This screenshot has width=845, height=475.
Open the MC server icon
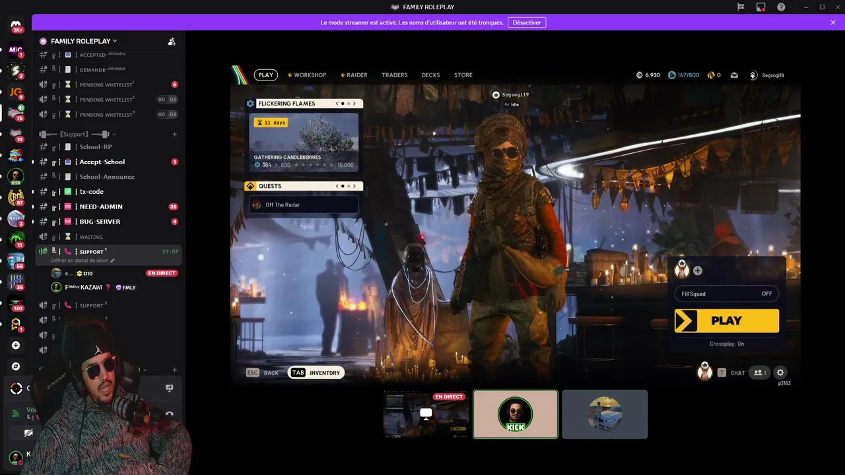[16, 49]
